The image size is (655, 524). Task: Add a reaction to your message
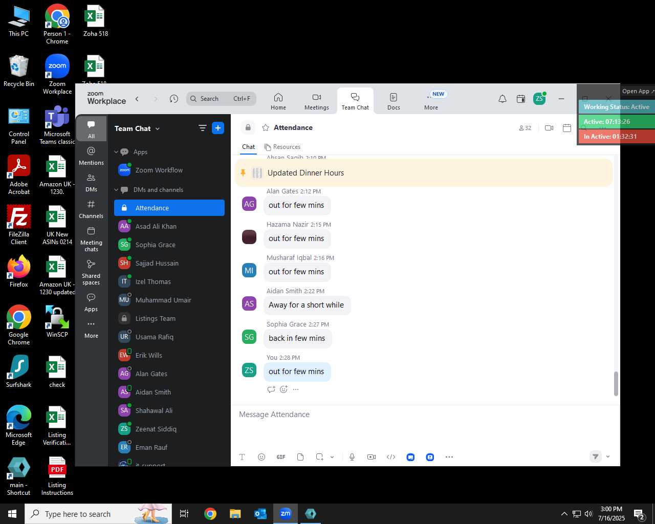[284, 389]
